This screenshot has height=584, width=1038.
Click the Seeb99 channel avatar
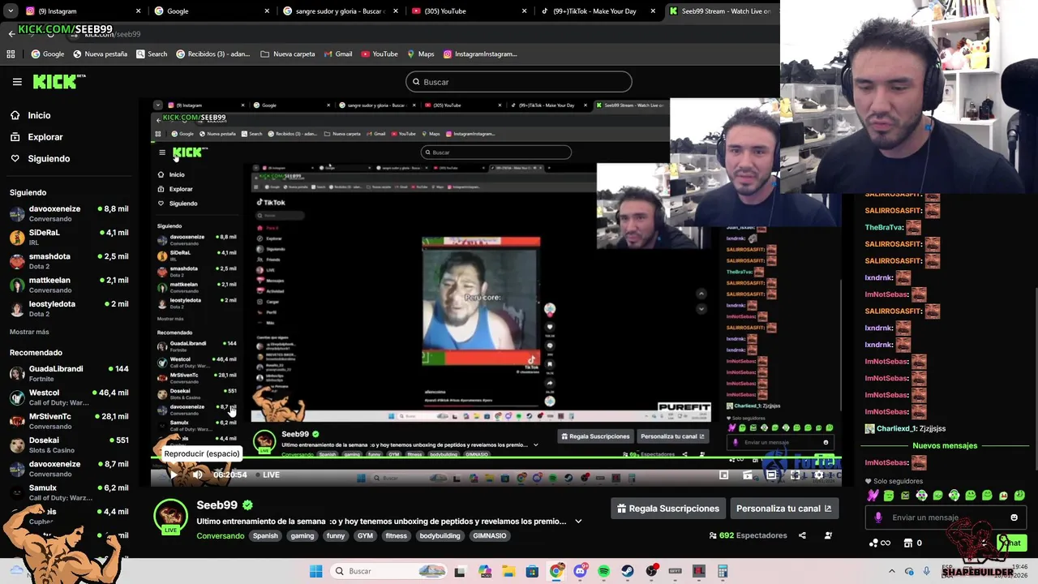(x=170, y=516)
